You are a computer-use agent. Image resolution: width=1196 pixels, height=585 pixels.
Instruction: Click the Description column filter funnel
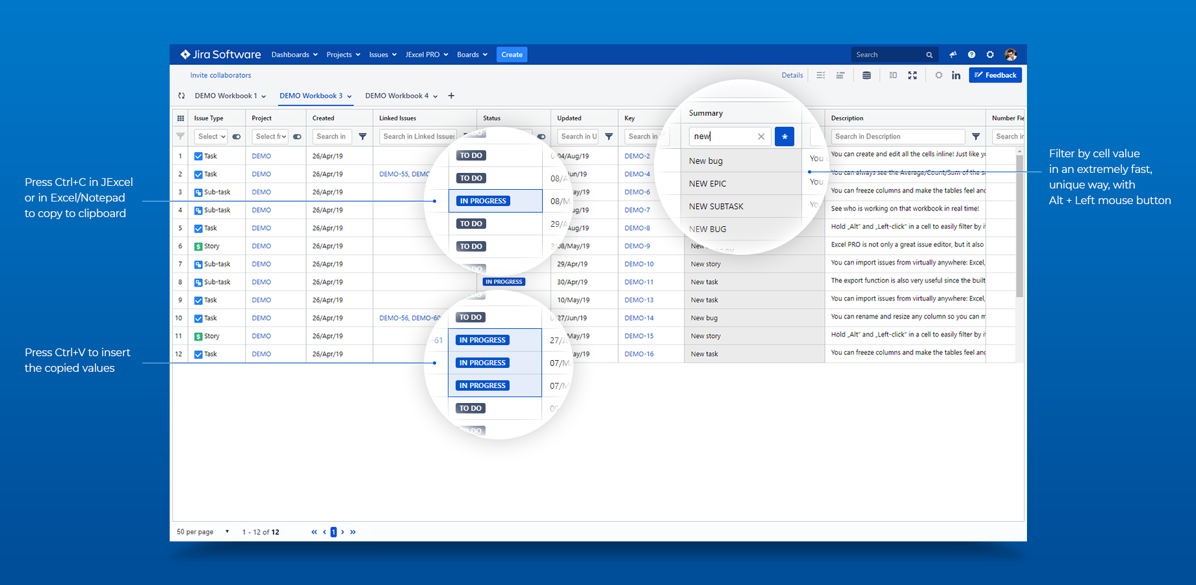click(x=976, y=136)
